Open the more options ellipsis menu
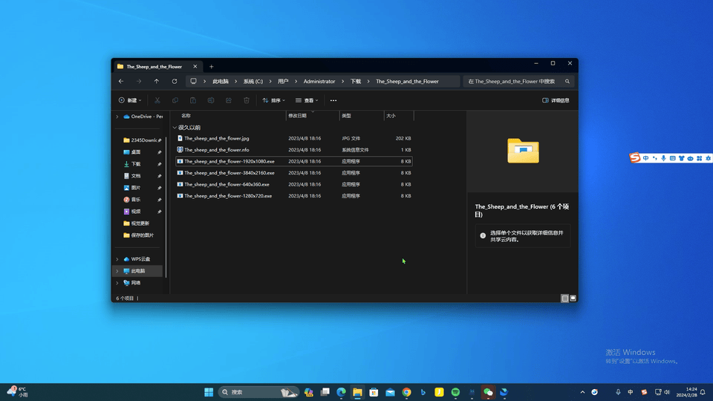The image size is (713, 401). [x=333, y=100]
